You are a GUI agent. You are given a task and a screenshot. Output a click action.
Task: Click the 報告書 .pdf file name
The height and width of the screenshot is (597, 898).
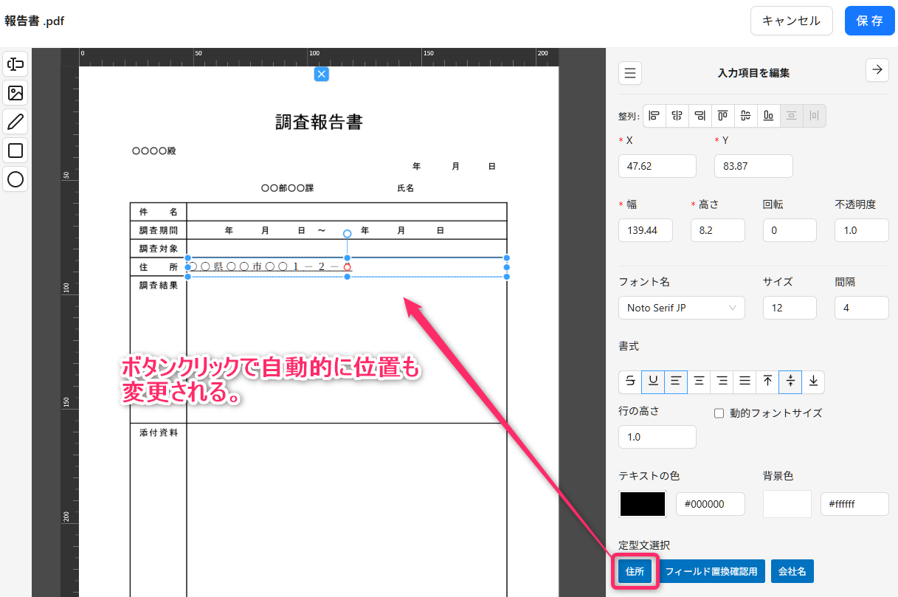(x=34, y=21)
